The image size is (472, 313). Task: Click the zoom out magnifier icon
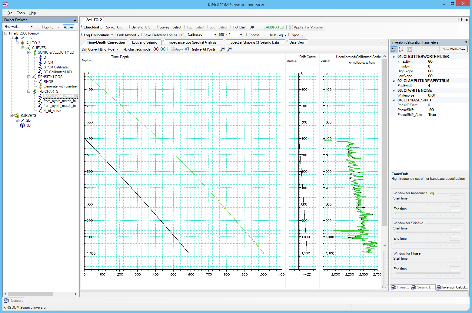[x=229, y=49]
